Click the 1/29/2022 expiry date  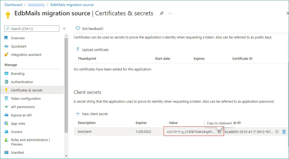point(143,131)
